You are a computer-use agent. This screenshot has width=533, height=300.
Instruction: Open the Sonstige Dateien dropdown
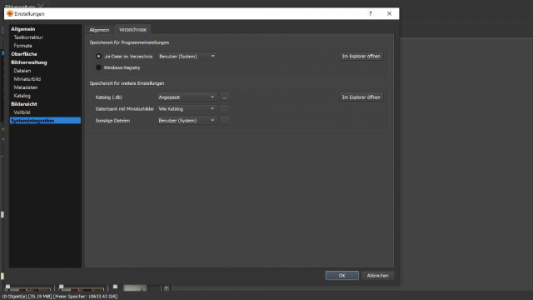click(x=187, y=120)
